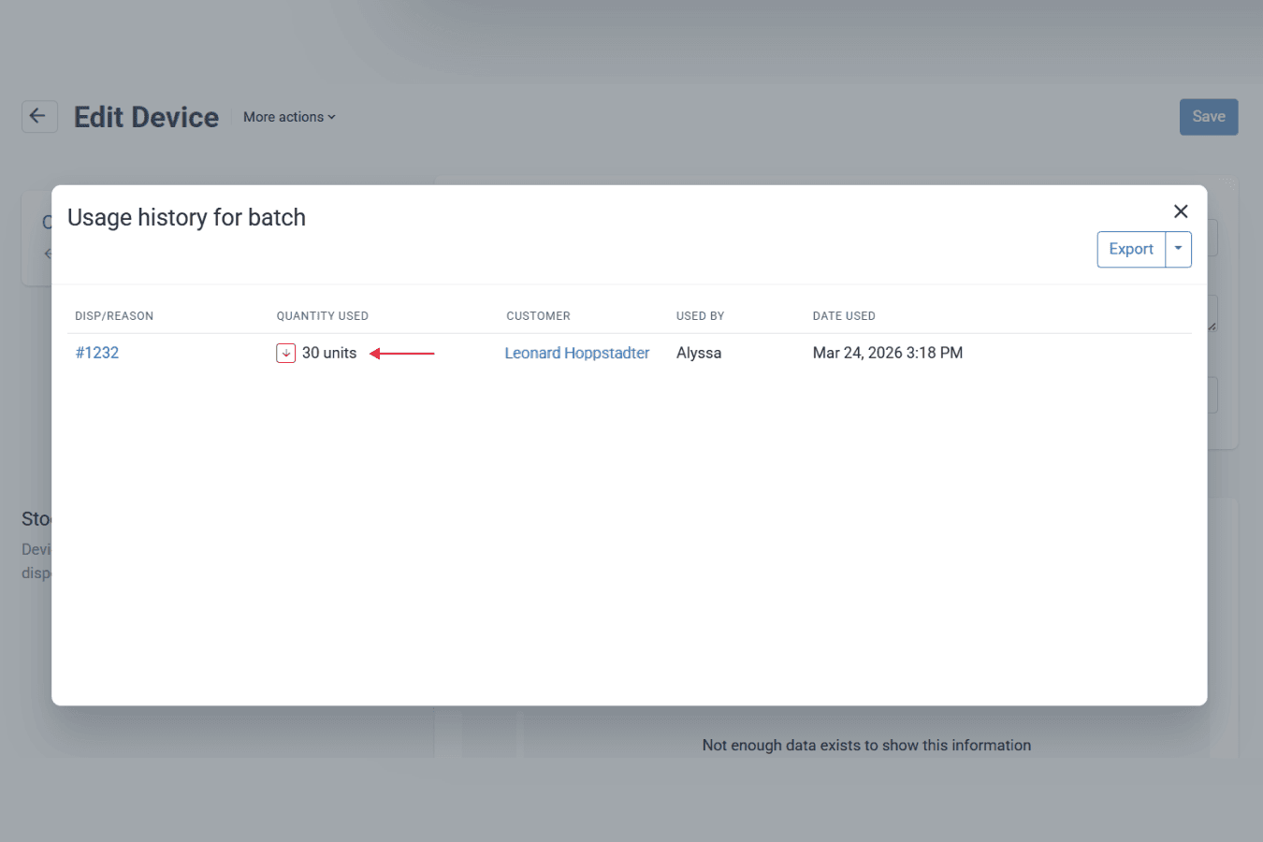Viewport: 1263px width, 842px height.
Task: Expand the More actions menu
Action: click(x=289, y=117)
